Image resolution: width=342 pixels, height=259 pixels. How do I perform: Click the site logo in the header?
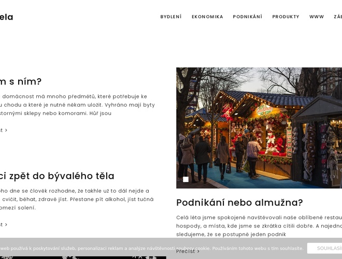(6, 17)
